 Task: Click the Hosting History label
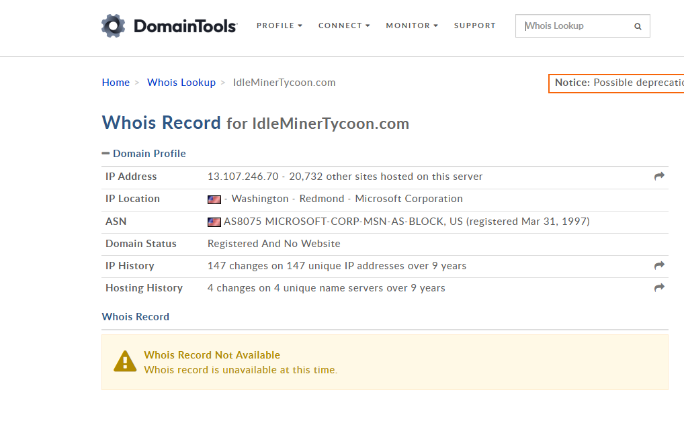144,288
